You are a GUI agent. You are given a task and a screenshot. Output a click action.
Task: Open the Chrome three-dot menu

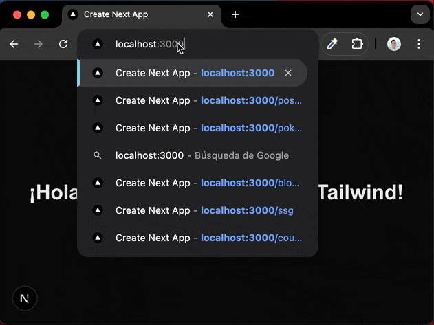coord(419,44)
